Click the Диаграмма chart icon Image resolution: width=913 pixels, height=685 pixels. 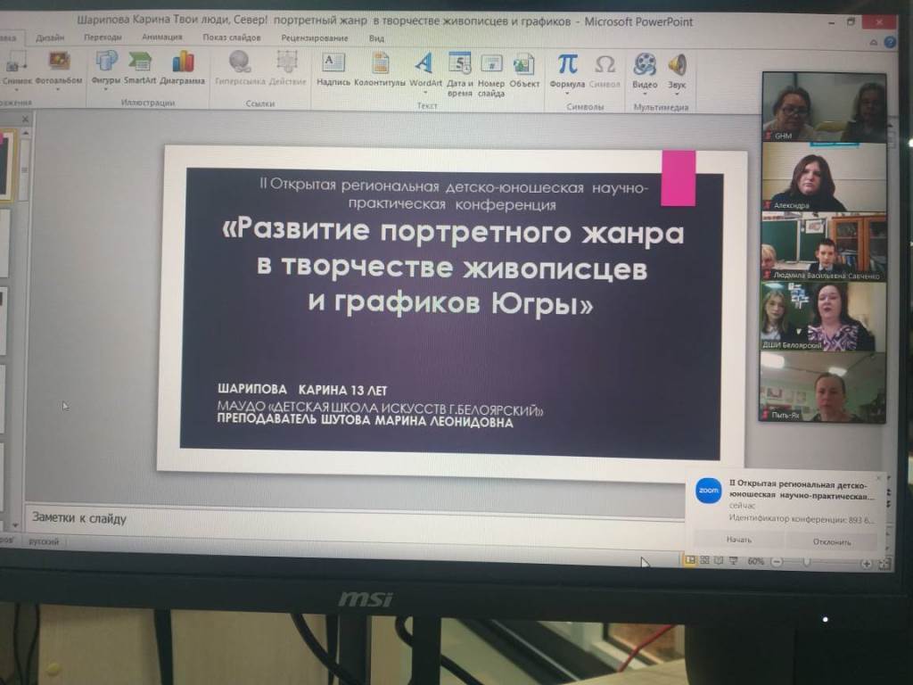click(x=183, y=68)
